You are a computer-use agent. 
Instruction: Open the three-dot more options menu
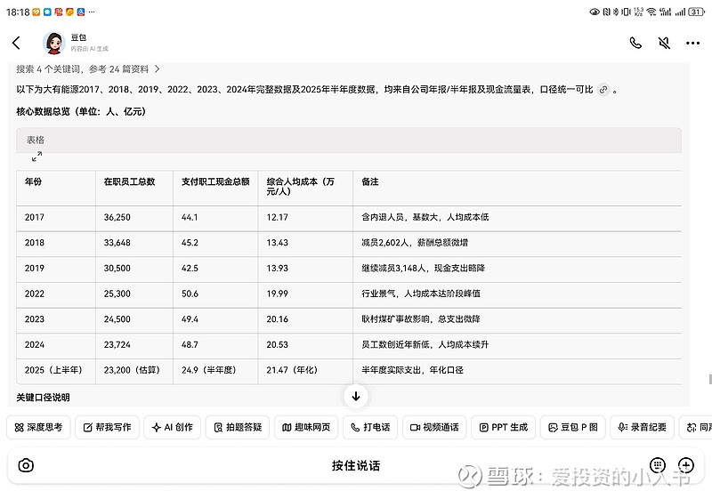[x=692, y=43]
